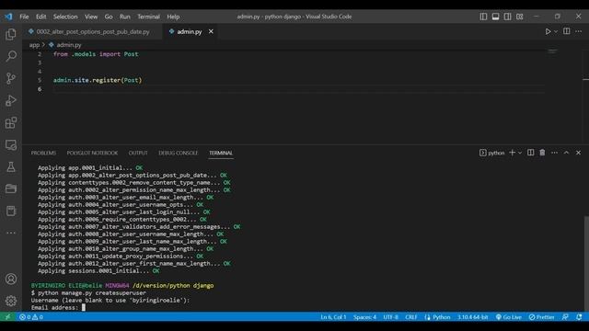
Task: Switch to the Problems panel tab
Action: point(43,153)
